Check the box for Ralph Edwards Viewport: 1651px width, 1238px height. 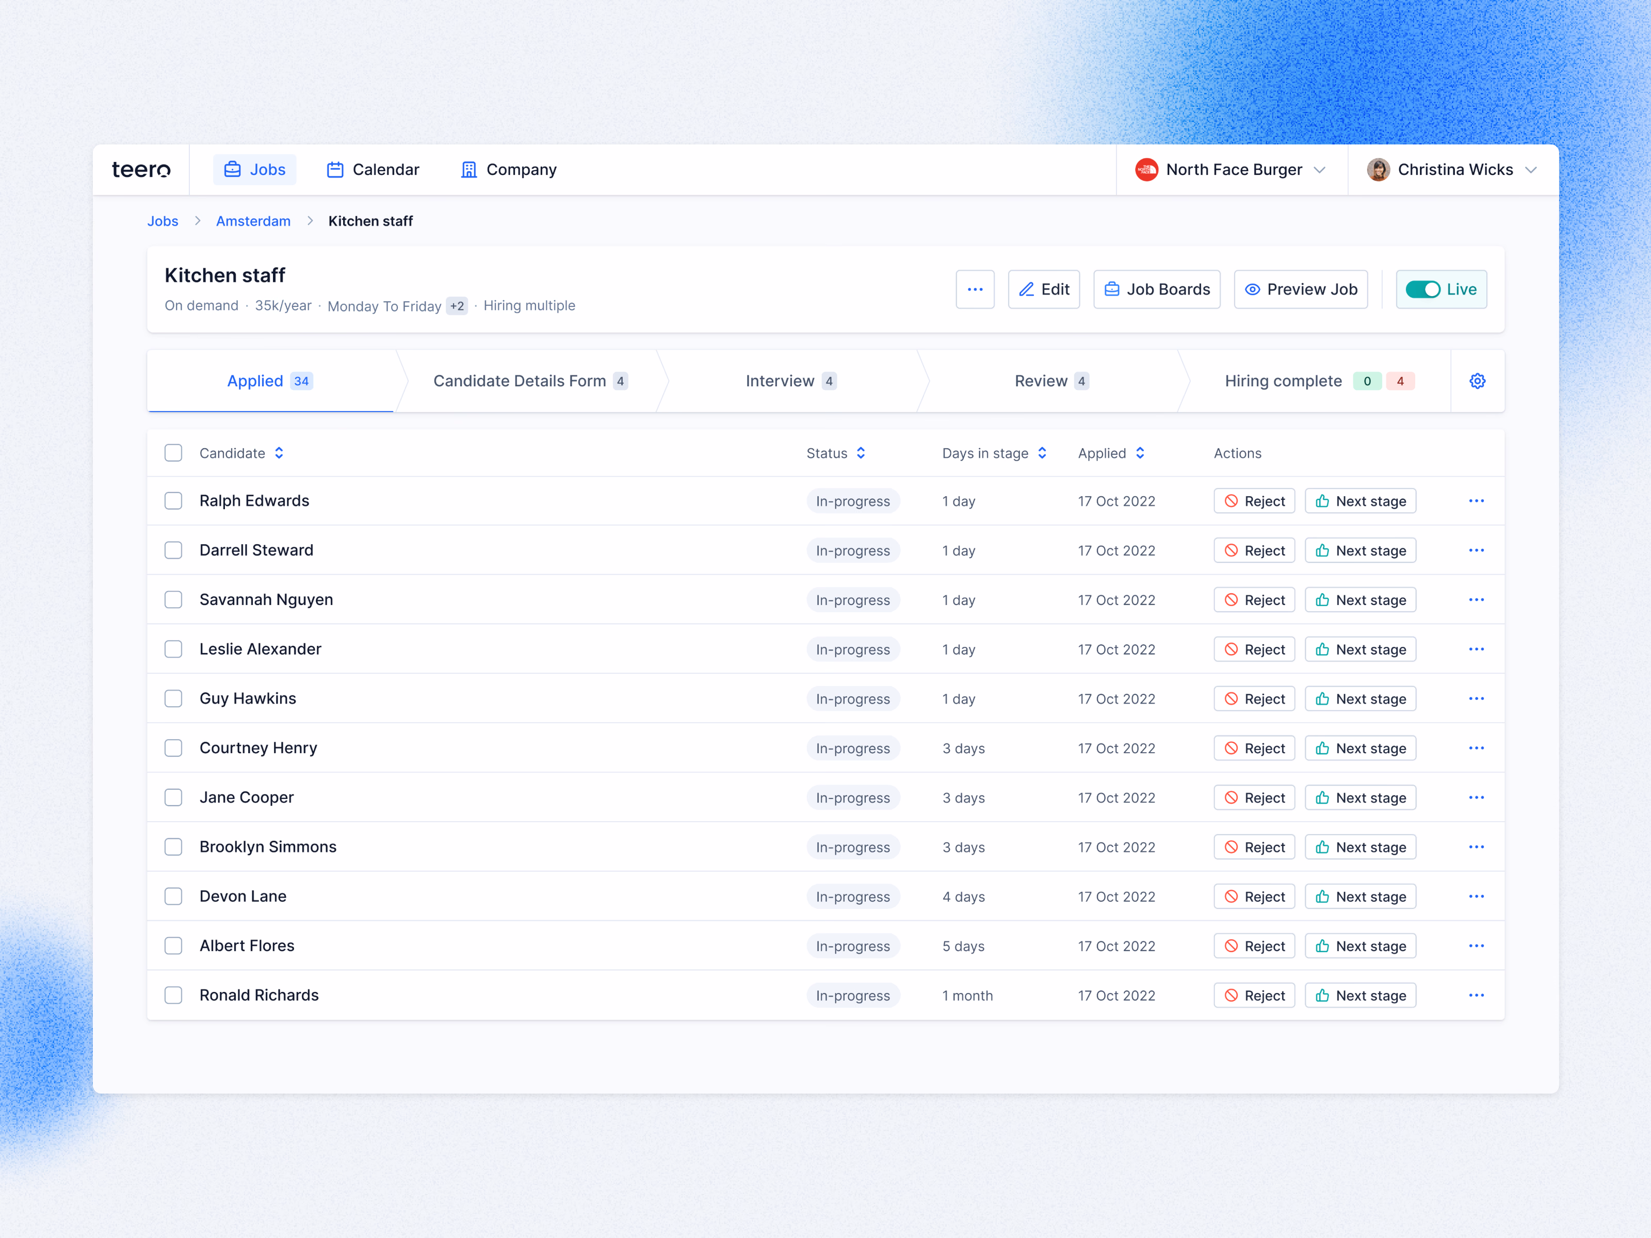pyautogui.click(x=173, y=501)
